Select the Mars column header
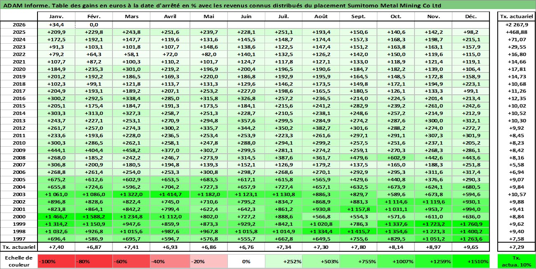Screen dimensions: 536x269 (x=131, y=17)
